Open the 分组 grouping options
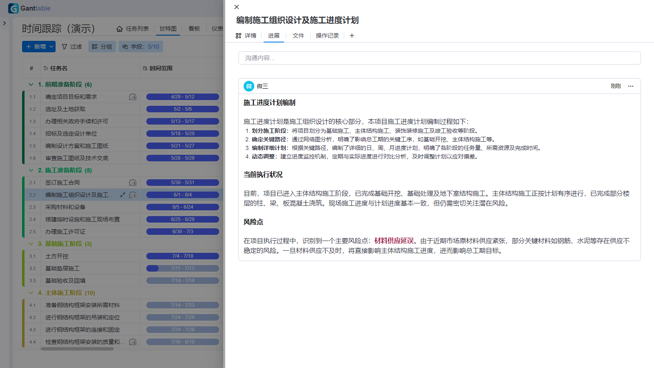This screenshot has width=654, height=368. [x=102, y=47]
